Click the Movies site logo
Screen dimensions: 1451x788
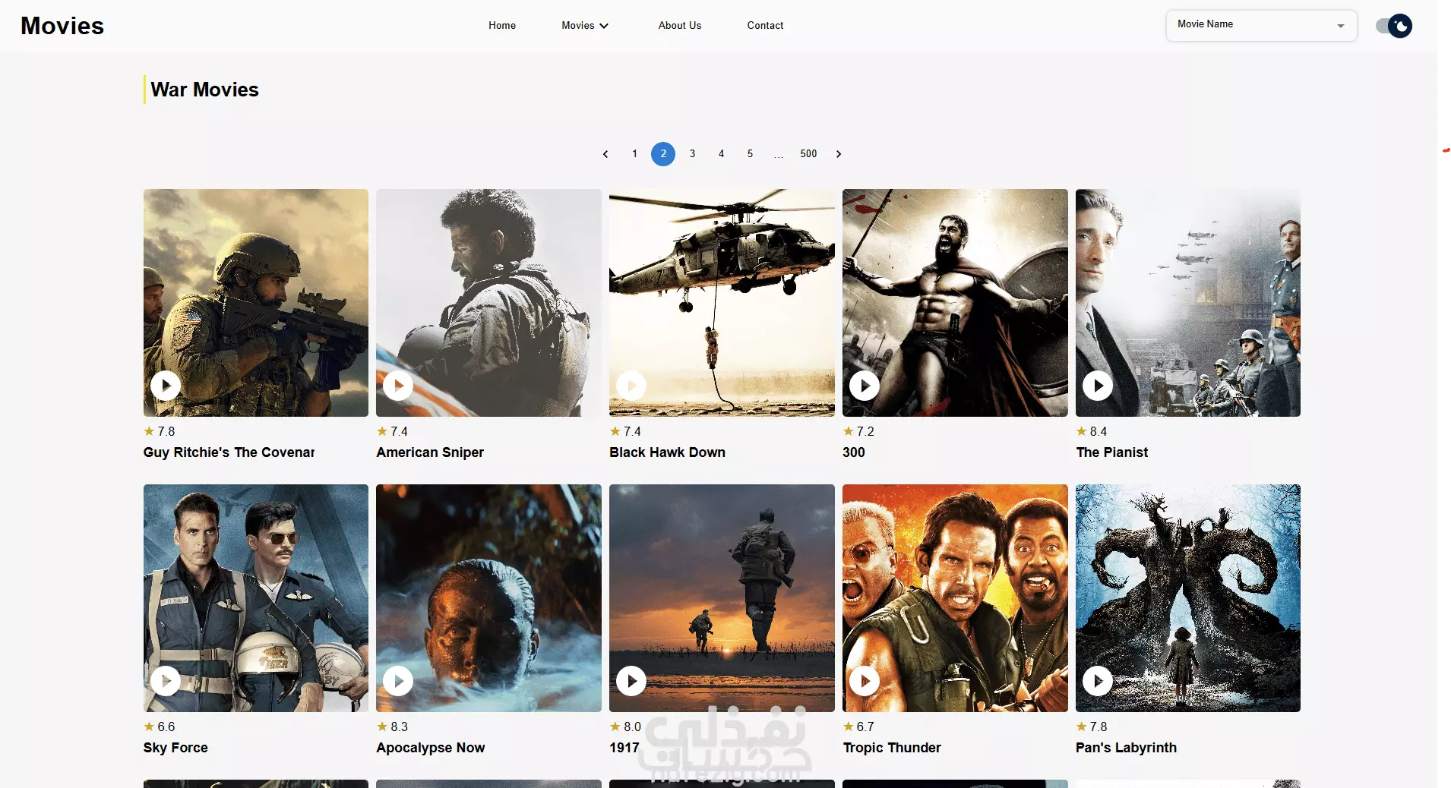[62, 26]
